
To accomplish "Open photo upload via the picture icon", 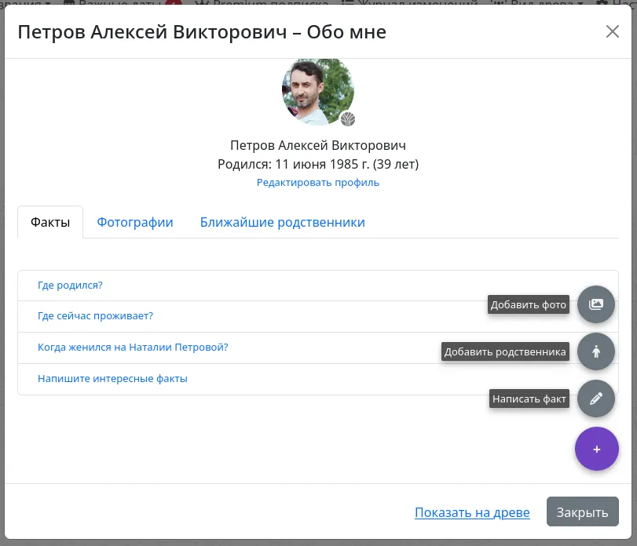I will 596,304.
